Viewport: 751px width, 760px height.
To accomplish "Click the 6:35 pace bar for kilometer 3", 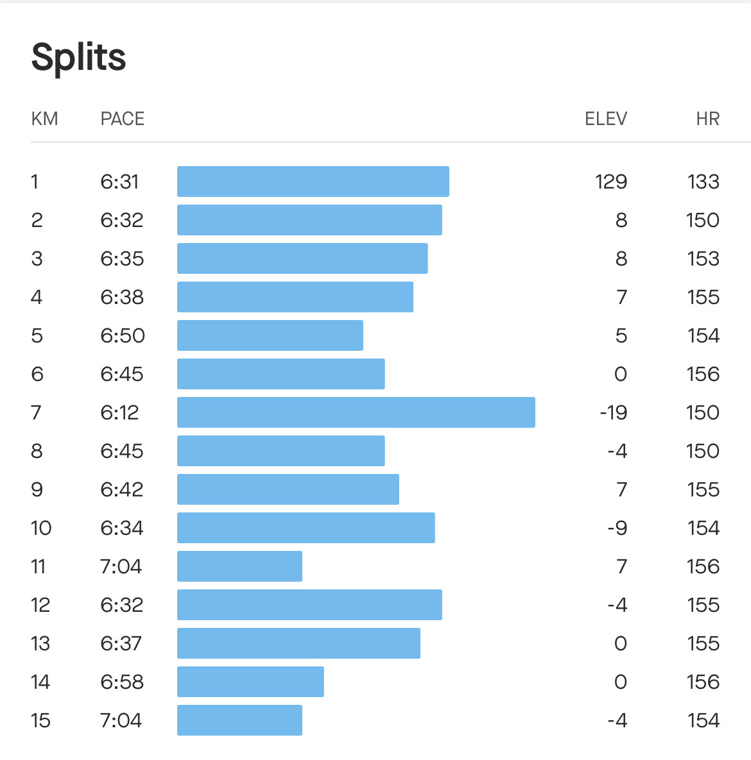I will [302, 258].
